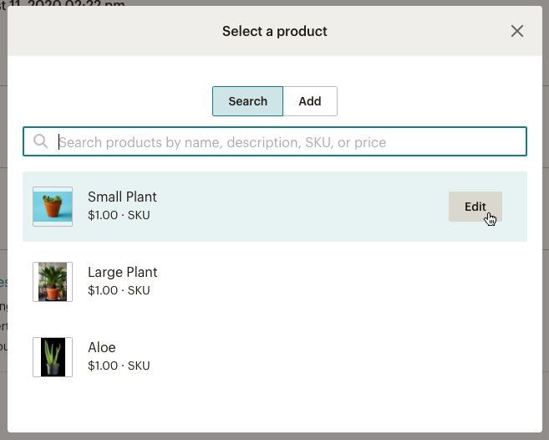Choose the Aloe product name

[x=102, y=347]
